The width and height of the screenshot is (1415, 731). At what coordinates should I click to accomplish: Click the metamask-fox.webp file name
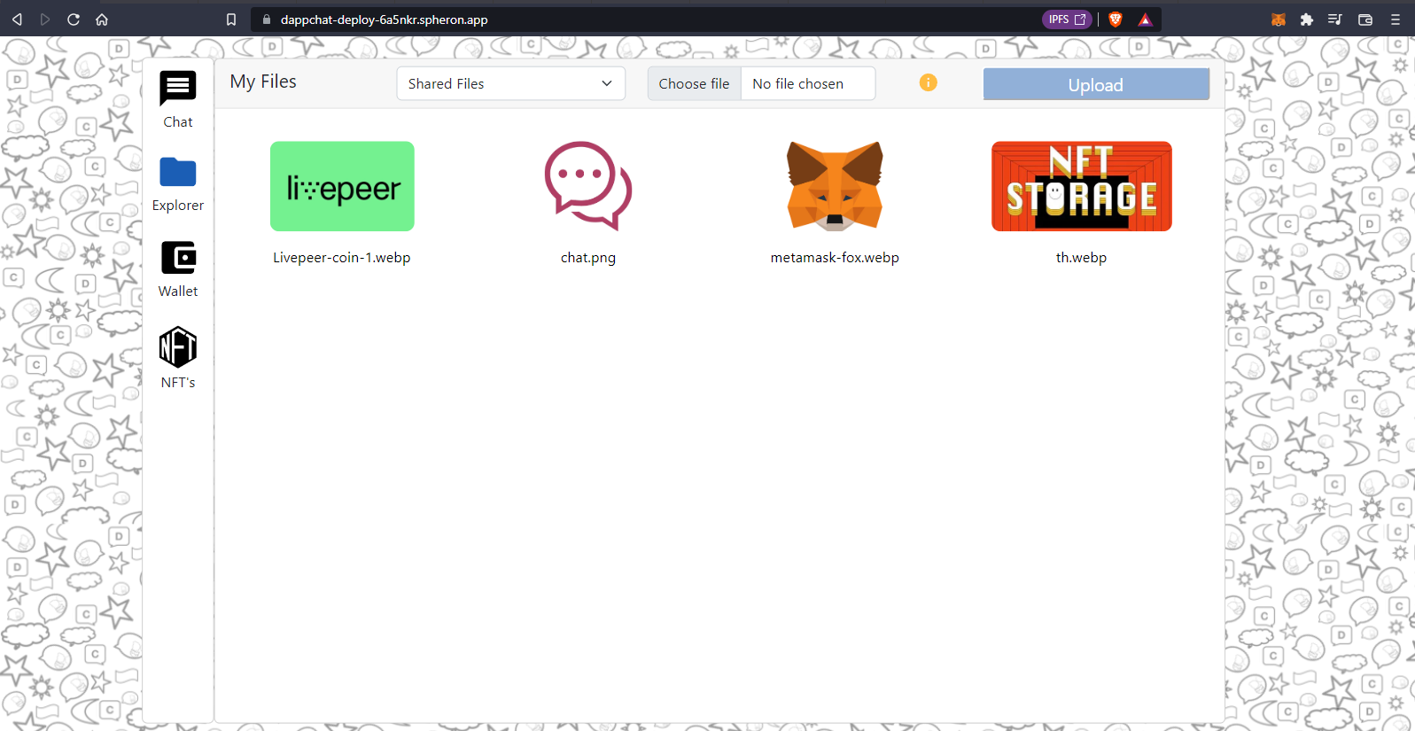(835, 258)
